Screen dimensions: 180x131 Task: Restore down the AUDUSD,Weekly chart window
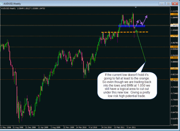click(168, 4)
